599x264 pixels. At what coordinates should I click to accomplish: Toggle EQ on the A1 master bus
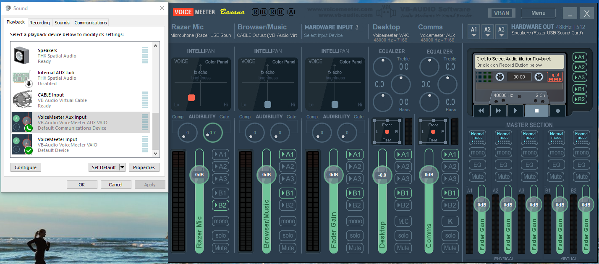(x=477, y=165)
